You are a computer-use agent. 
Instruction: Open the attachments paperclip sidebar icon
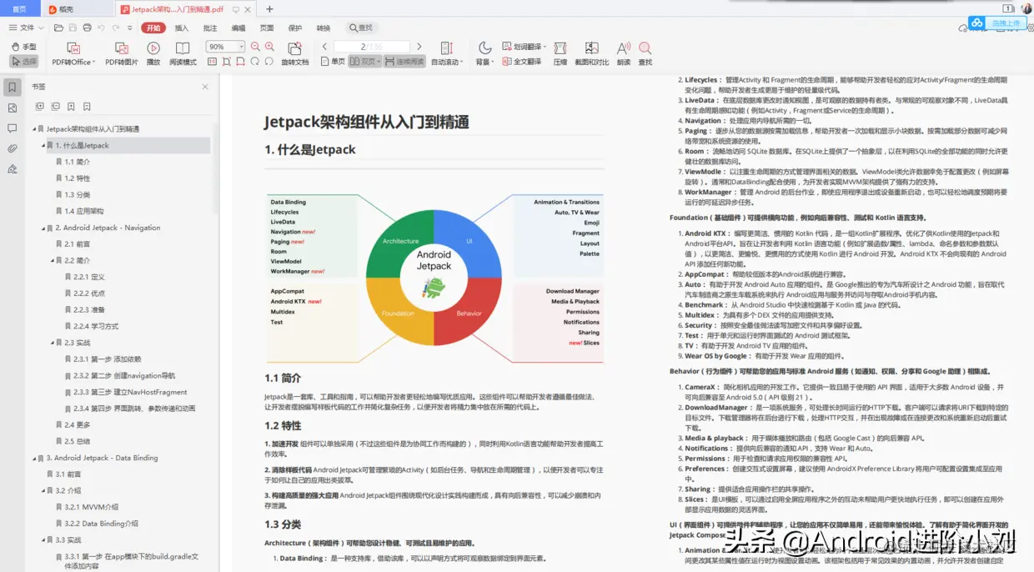coord(12,148)
